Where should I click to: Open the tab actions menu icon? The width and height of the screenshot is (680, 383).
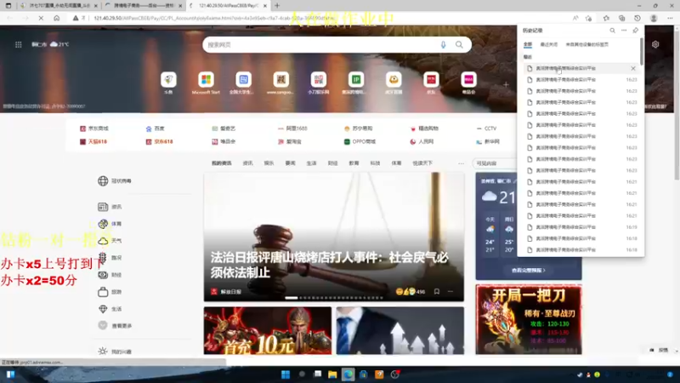tap(8, 6)
